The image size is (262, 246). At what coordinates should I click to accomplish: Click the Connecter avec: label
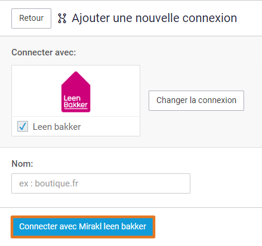pos(44,52)
